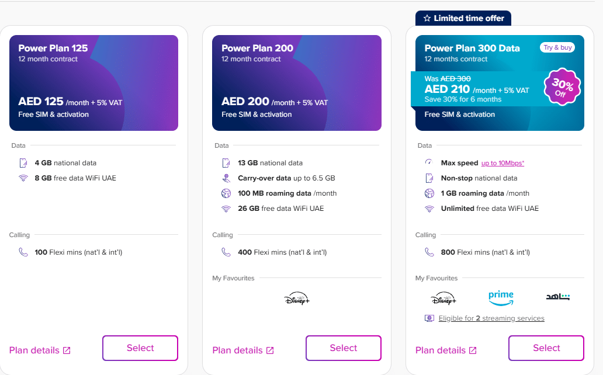Open Plan details for Power Plan 200

coord(237,350)
